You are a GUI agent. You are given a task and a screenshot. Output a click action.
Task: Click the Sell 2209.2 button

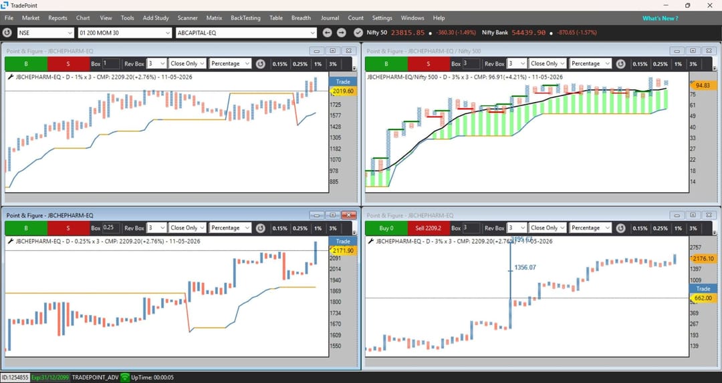pyautogui.click(x=429, y=228)
